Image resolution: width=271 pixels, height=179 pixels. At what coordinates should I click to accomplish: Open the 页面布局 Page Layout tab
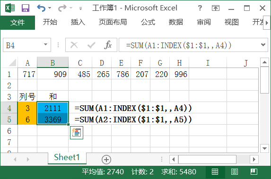[113, 22]
